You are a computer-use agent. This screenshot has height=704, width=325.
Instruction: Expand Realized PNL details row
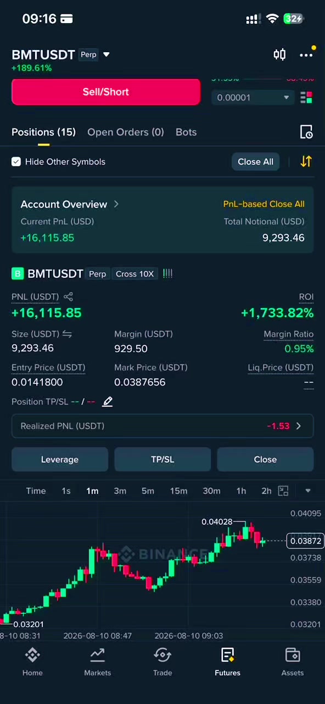pyautogui.click(x=162, y=426)
